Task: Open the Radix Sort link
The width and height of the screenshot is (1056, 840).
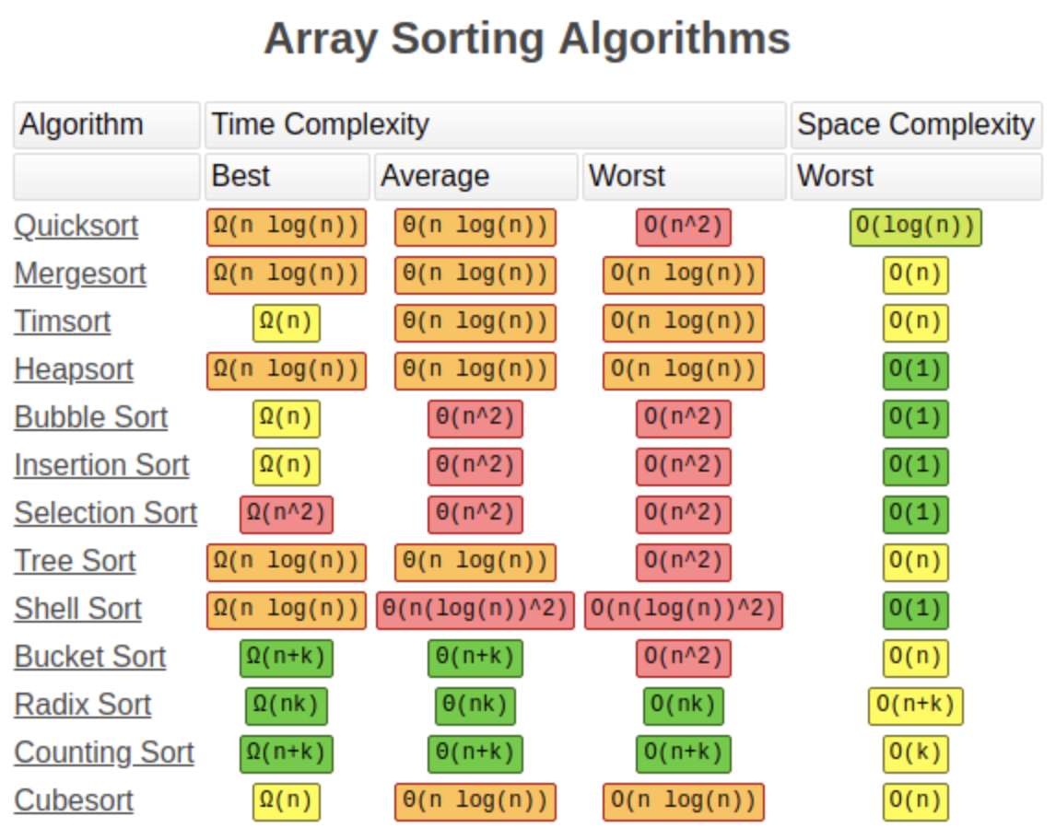Action: [83, 706]
